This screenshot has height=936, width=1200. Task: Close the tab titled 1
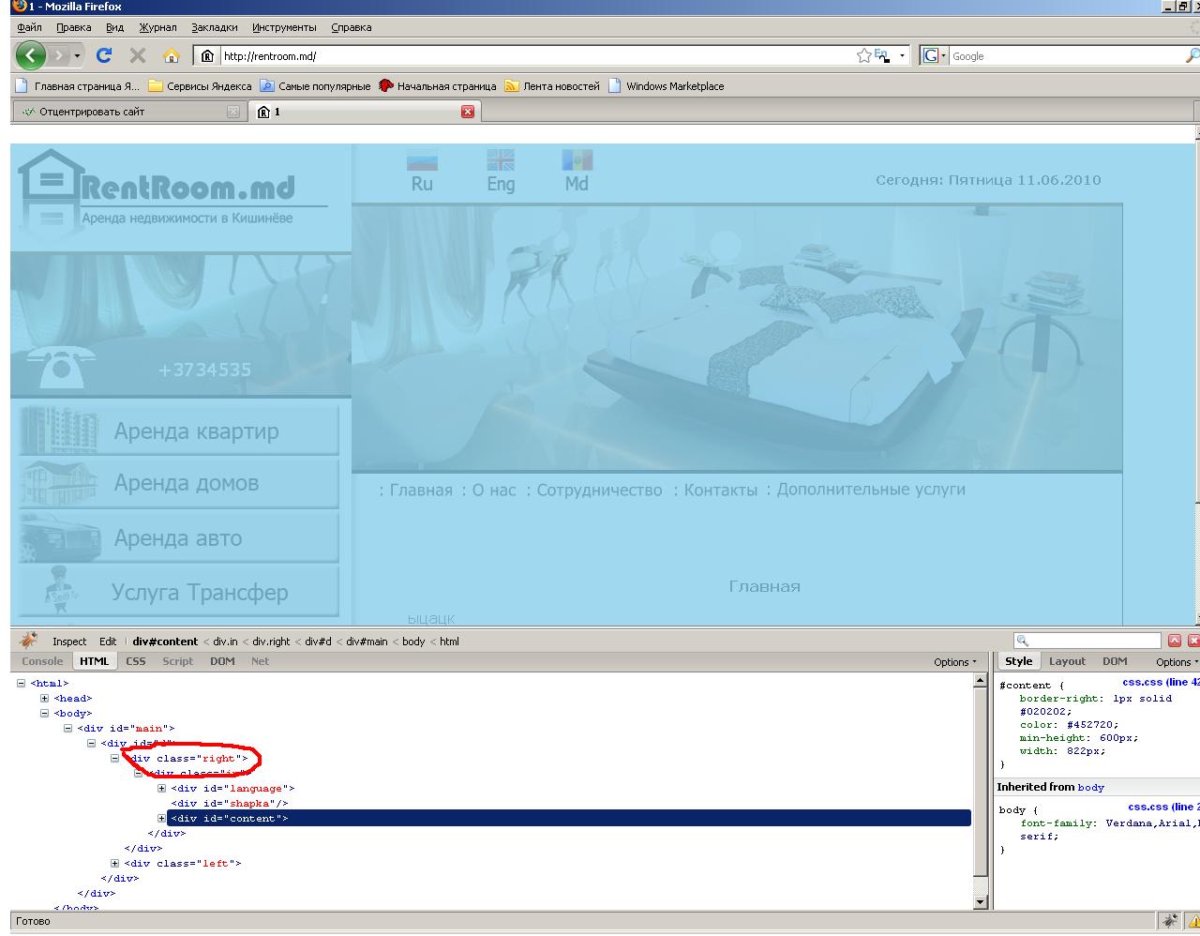click(x=468, y=112)
